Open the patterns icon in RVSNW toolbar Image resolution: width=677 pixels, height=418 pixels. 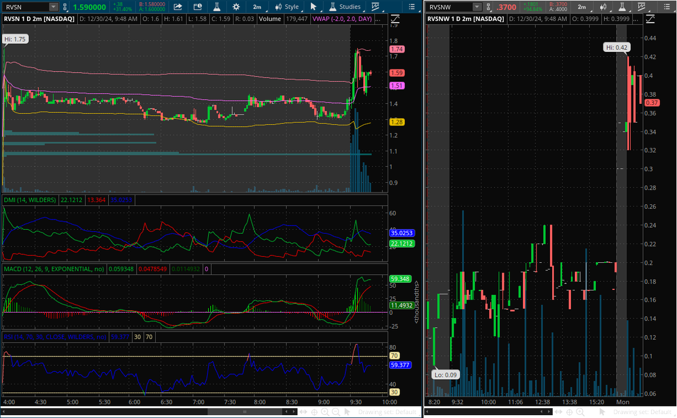coord(641,7)
